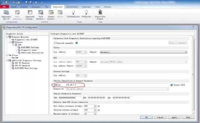Select the Diagnostics ribbon tab
The width and height of the screenshot is (200, 123).
[x=57, y=7]
